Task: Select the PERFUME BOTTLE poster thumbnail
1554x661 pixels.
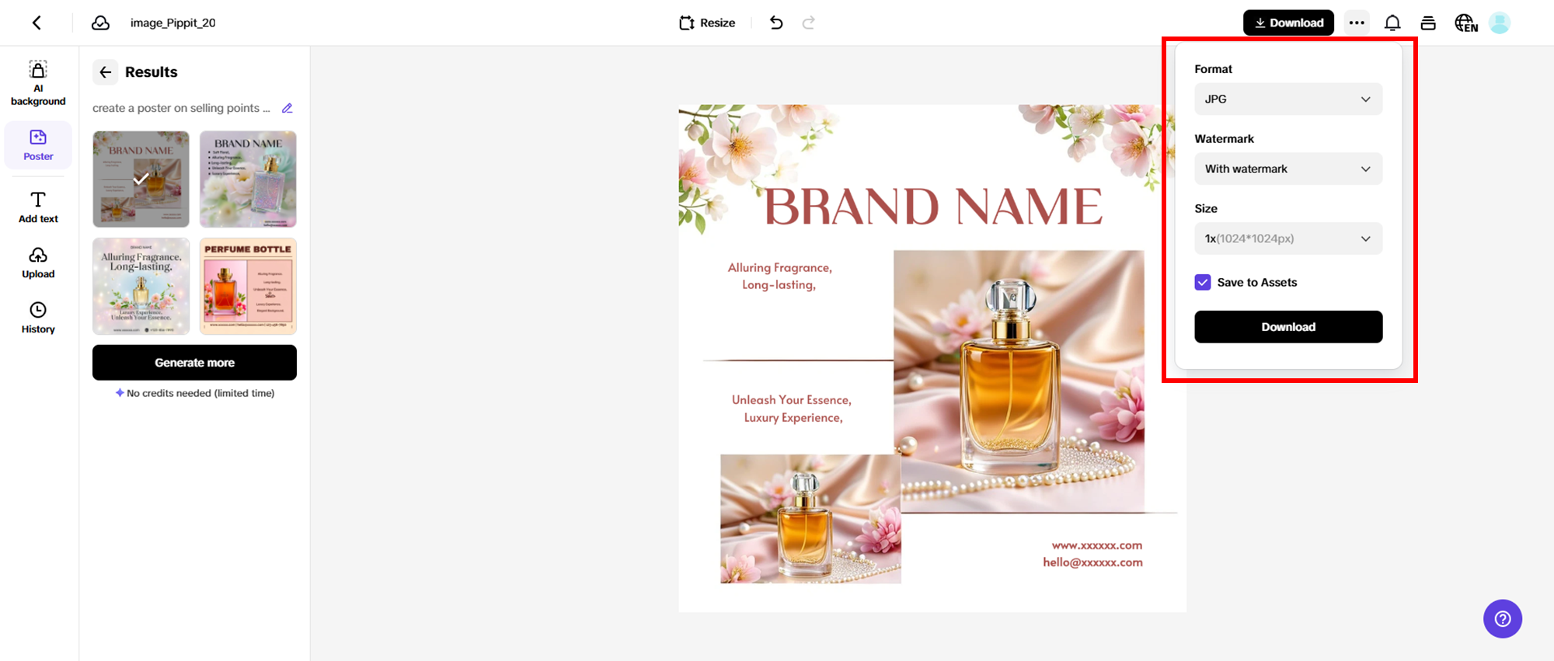Action: (x=248, y=286)
